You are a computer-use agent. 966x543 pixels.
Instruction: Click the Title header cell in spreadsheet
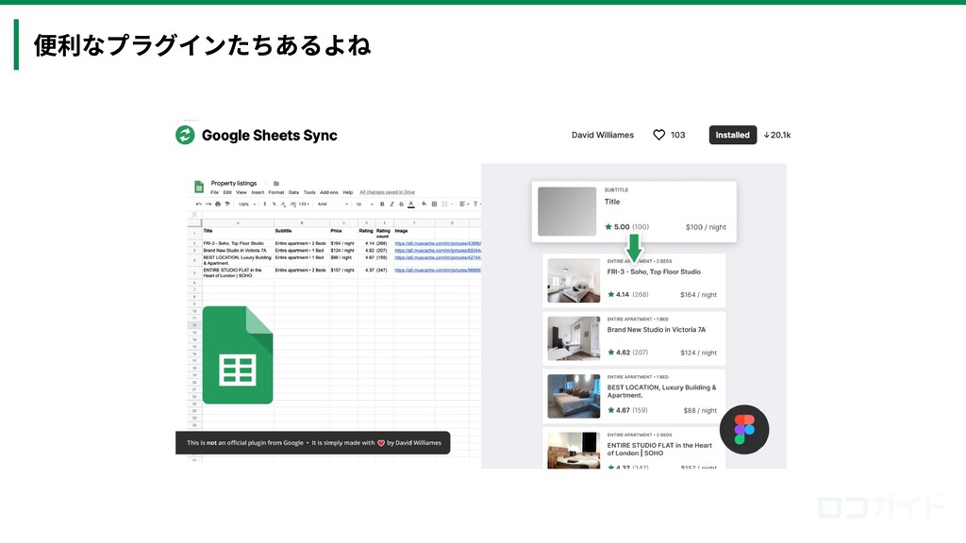(x=239, y=234)
